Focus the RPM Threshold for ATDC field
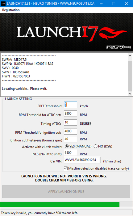133x216 pixels. click(x=70, y=114)
